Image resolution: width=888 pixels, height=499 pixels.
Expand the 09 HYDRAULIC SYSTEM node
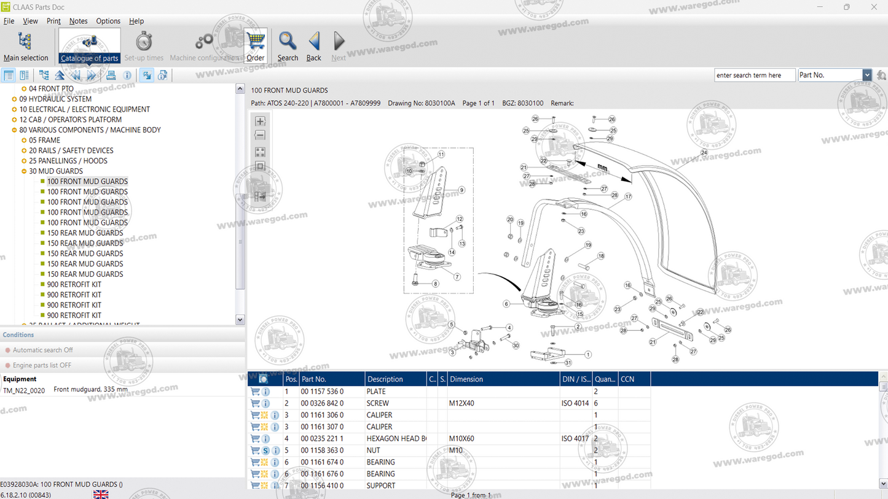pos(14,99)
